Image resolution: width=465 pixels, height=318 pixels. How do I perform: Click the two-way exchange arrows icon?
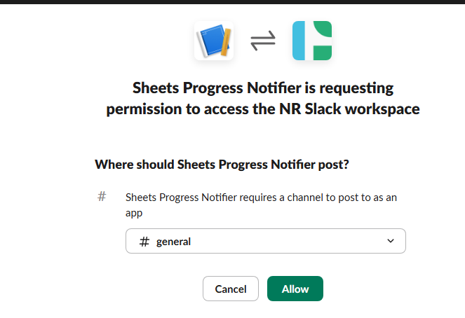pyautogui.click(x=263, y=41)
